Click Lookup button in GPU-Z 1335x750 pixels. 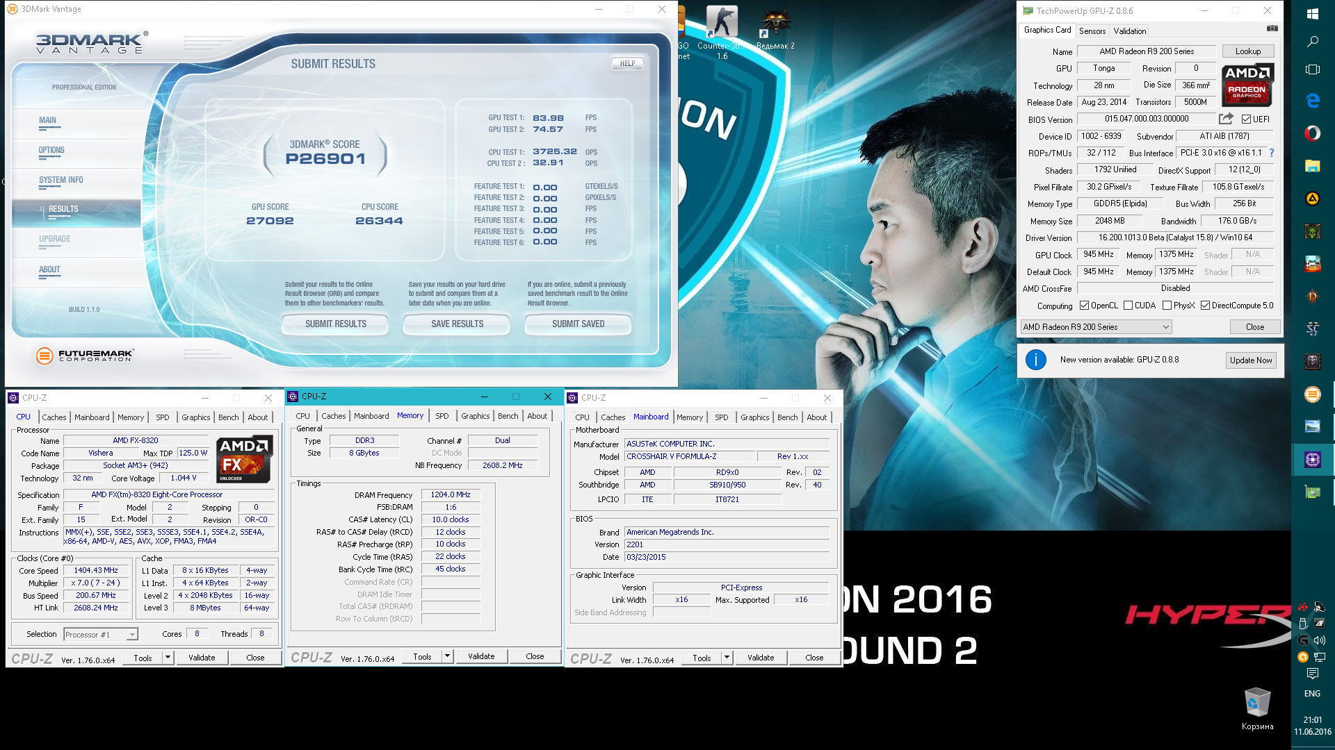(1248, 51)
